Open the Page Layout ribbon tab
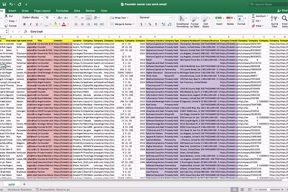 [42, 11]
